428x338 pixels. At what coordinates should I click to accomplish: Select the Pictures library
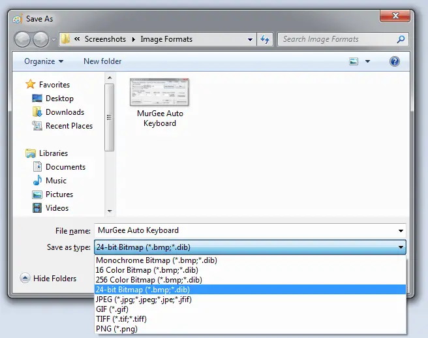pyautogui.click(x=59, y=194)
